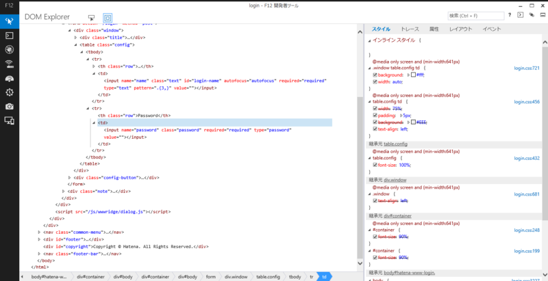Viewport: 548px width, 281px height.
Task: Open the Memory tool with camera icon
Action: 10,107
